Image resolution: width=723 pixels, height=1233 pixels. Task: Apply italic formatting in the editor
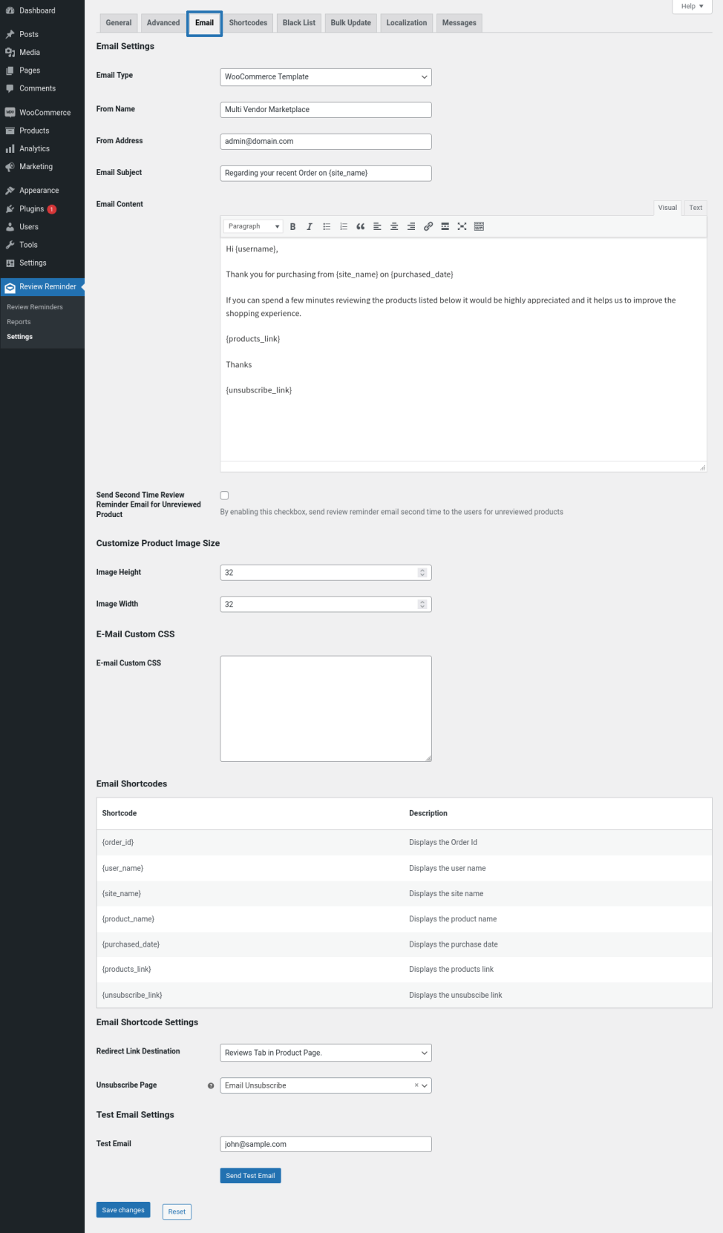click(x=310, y=226)
